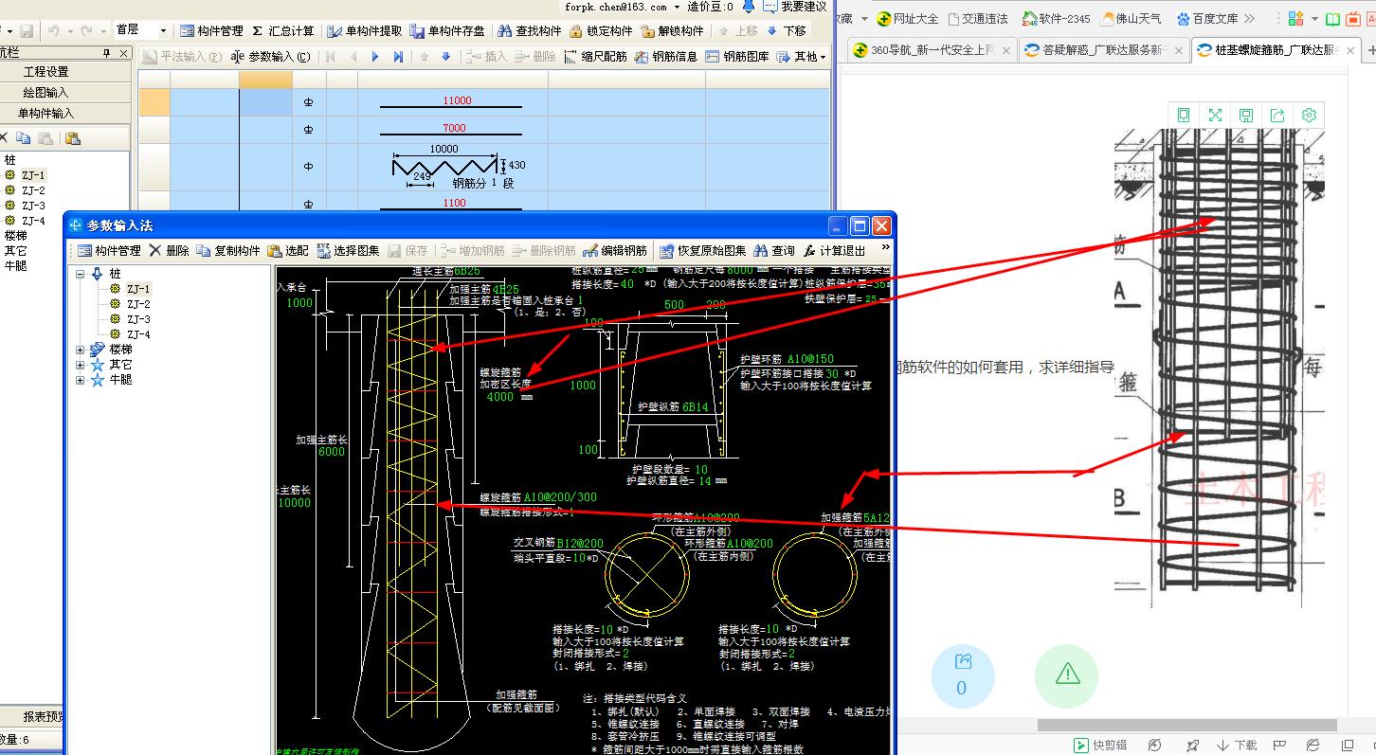Open 软件-2345 bookmark
Screen dimensions: 1376x755
[x=1055, y=18]
